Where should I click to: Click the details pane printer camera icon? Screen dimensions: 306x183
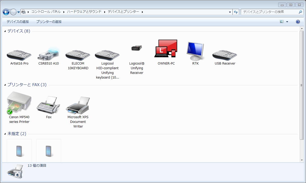(x=15, y=172)
